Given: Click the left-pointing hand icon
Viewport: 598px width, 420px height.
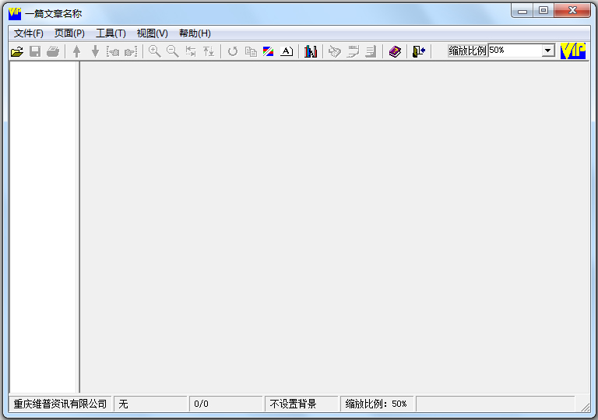Looking at the screenshot, I should (113, 51).
